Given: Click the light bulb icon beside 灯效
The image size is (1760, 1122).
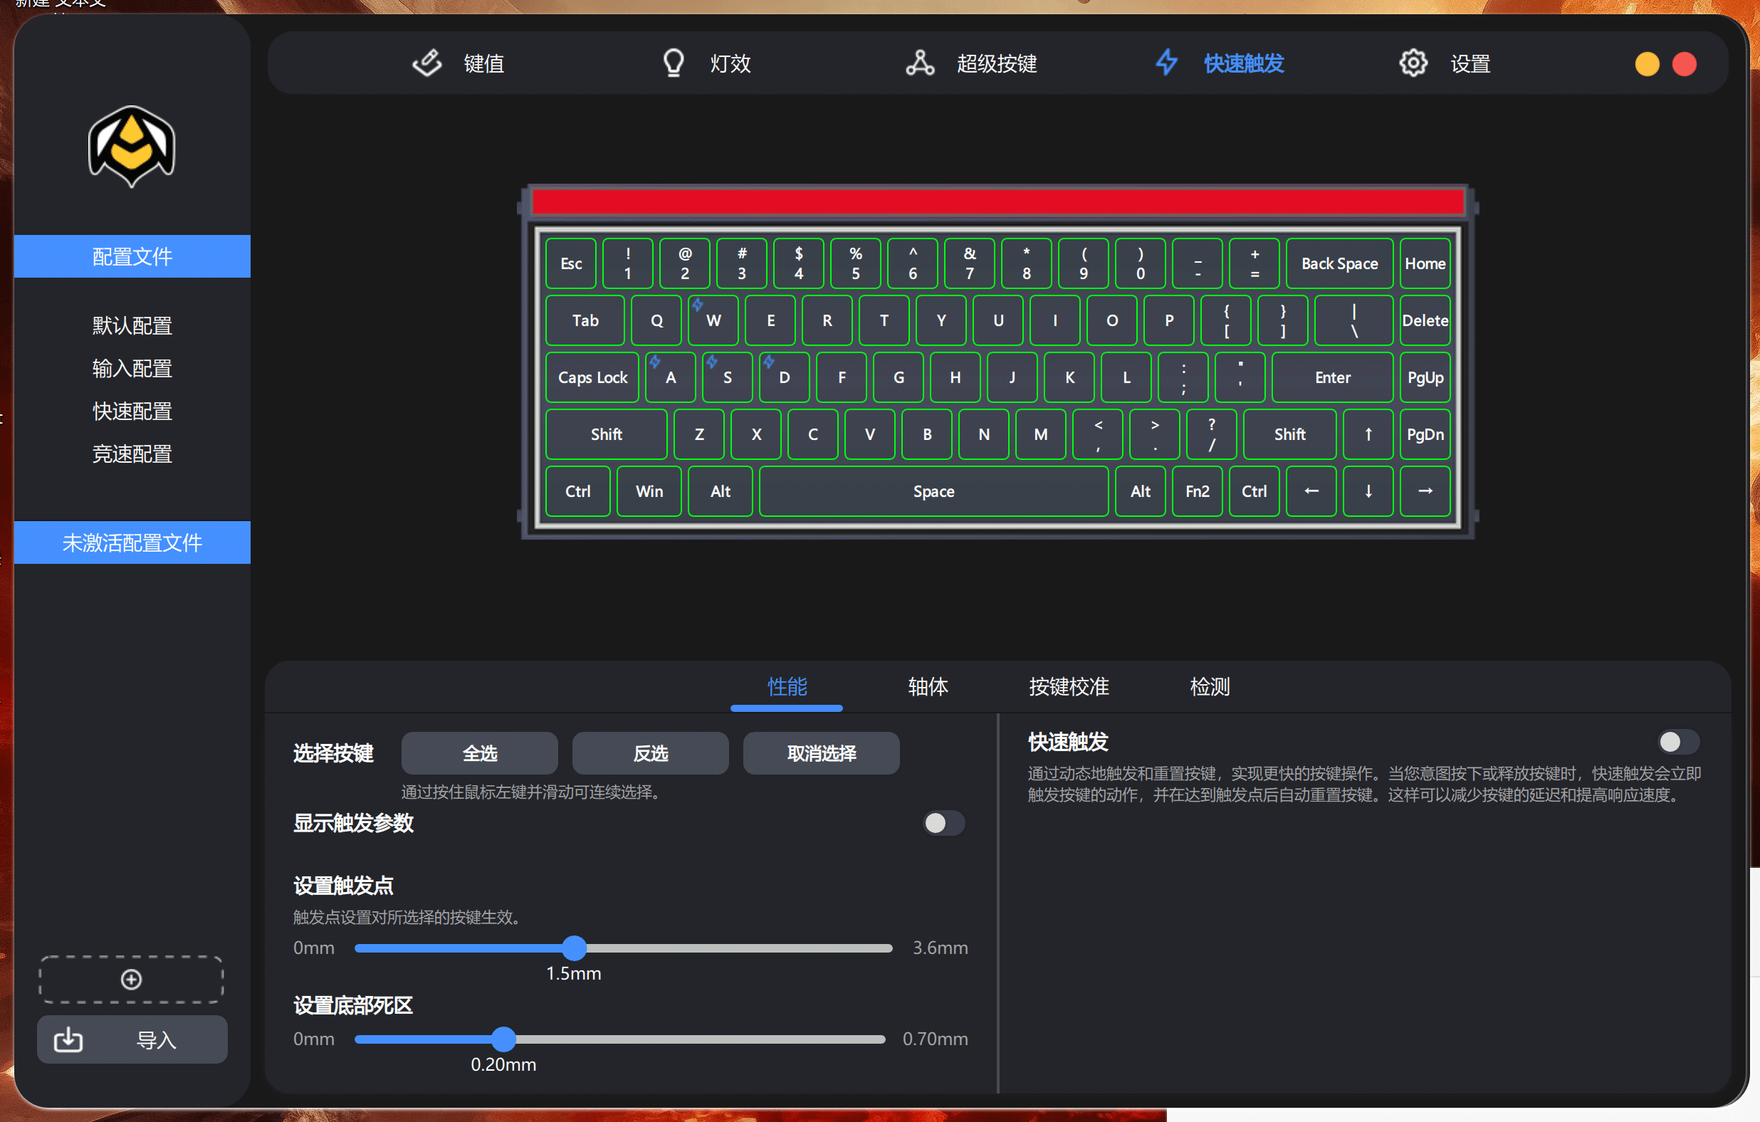Looking at the screenshot, I should click(x=673, y=63).
